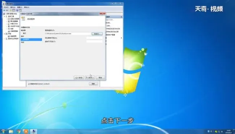Open Google Chrome from the taskbar

[18, 131]
